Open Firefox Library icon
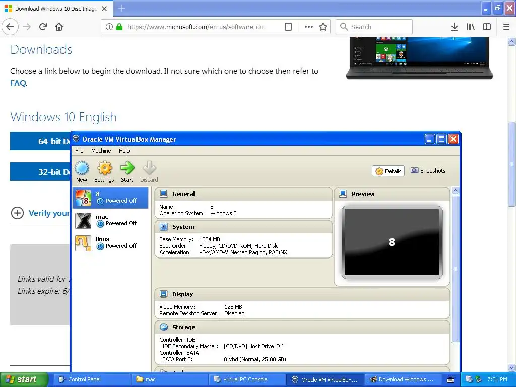Screen dimensions: 516x387 pyautogui.click(x=471, y=27)
